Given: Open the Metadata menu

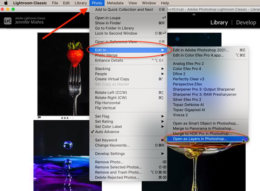Looking at the screenshot, I should coord(115,3).
